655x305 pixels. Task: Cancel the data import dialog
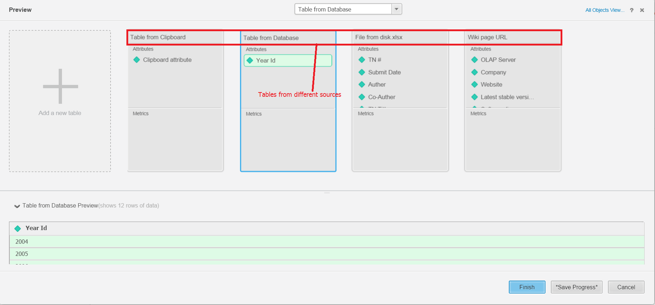point(626,287)
